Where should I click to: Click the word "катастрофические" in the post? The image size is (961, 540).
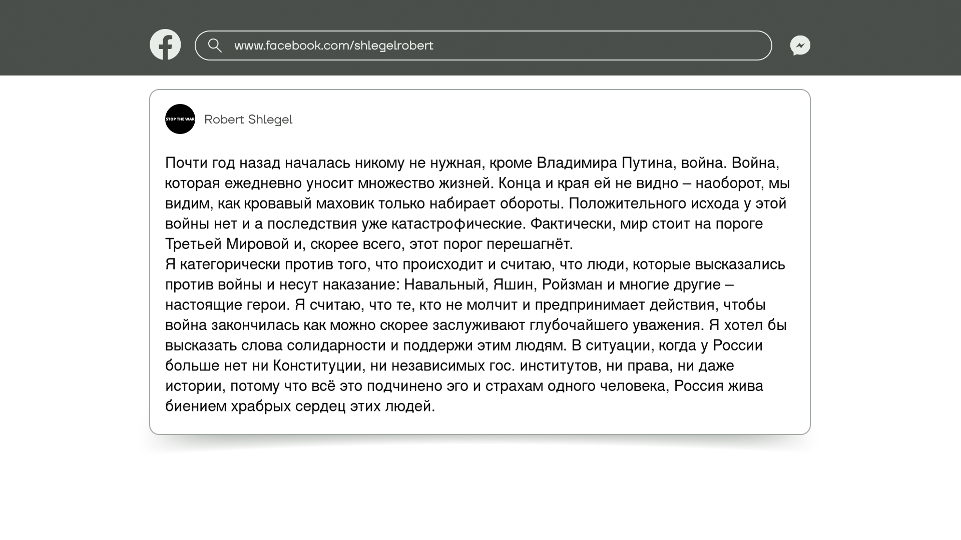pyautogui.click(x=457, y=223)
